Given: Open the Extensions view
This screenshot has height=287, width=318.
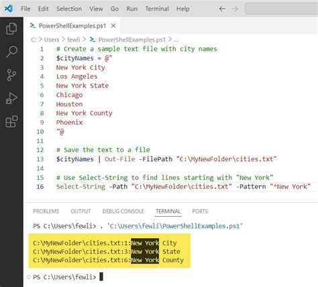Looking at the screenshot, I should coord(11,122).
